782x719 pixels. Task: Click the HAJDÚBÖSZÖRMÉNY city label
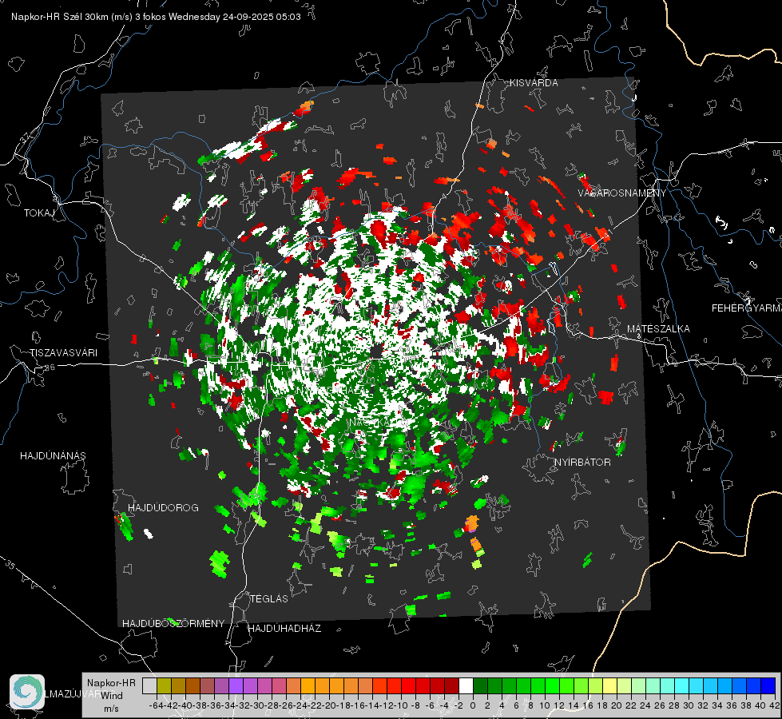(x=173, y=624)
